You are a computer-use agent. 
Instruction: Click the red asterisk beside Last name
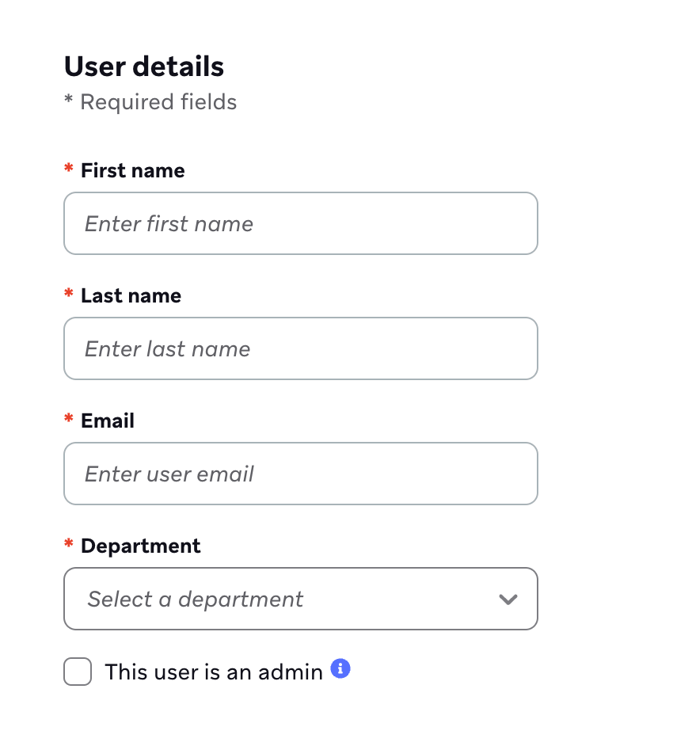69,295
